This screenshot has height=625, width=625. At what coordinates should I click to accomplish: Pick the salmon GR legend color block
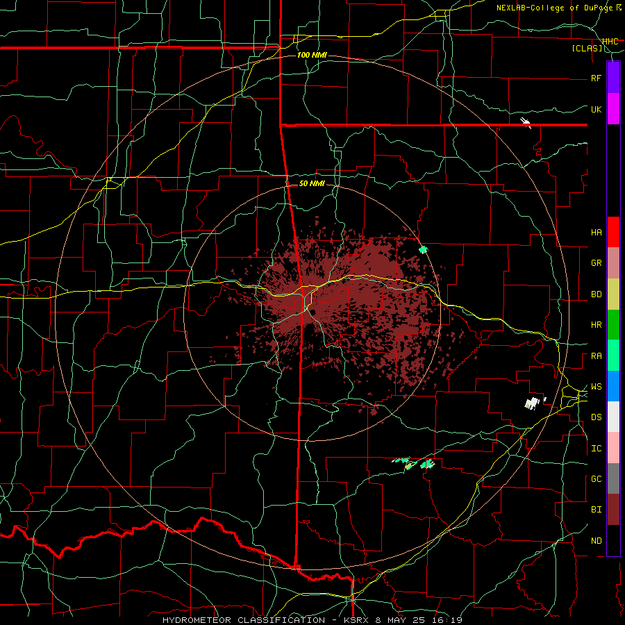[613, 263]
